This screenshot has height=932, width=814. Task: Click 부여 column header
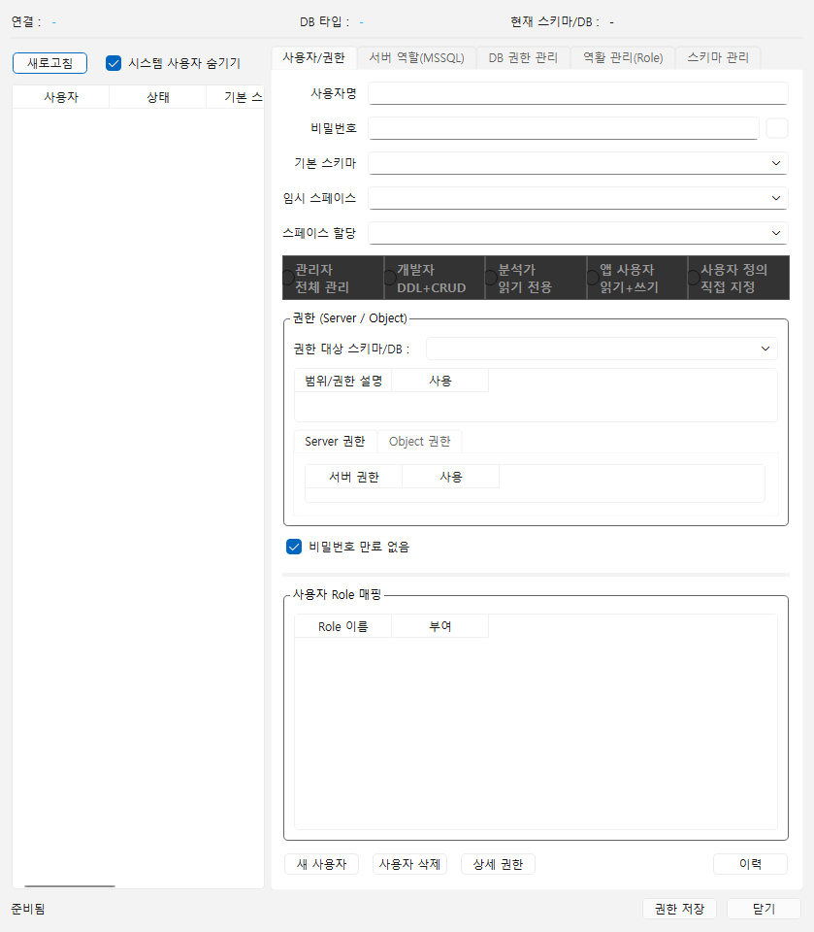click(440, 626)
